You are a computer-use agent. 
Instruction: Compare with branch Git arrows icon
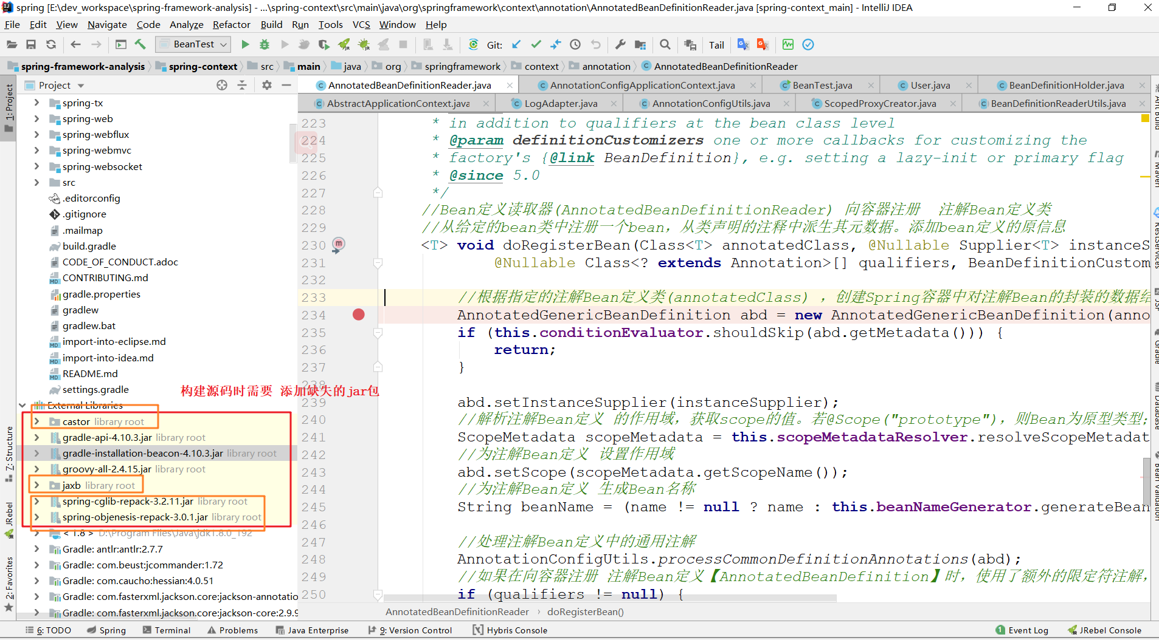(556, 44)
